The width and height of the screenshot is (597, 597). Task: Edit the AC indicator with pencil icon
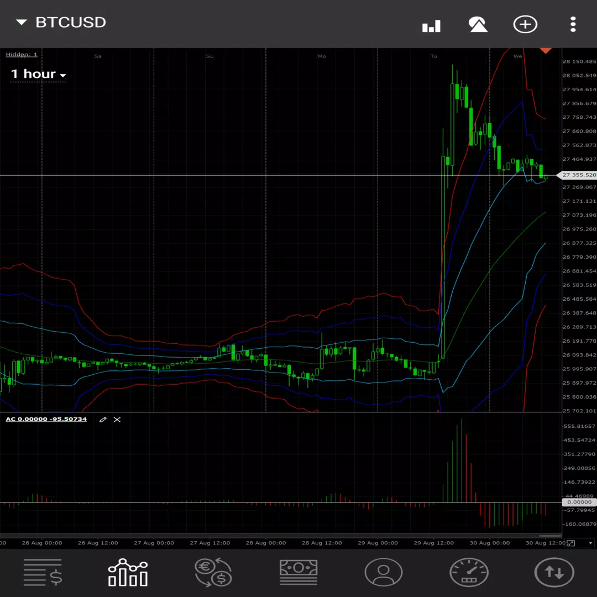click(x=103, y=419)
